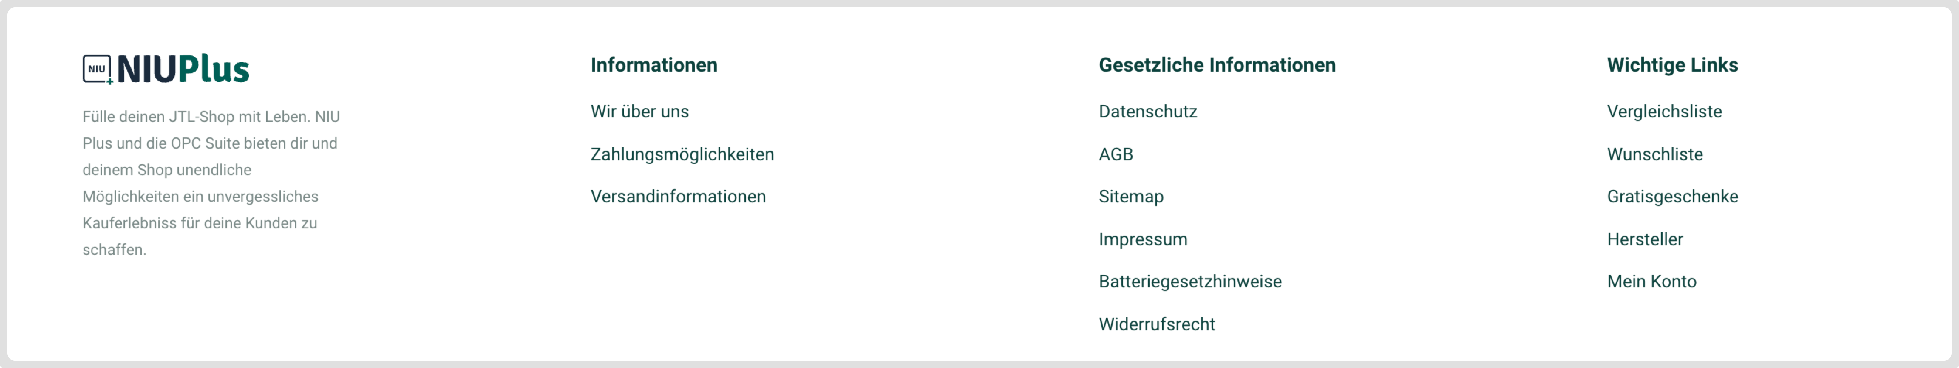Click the Gesetzliche Informationen heading

tap(1217, 65)
